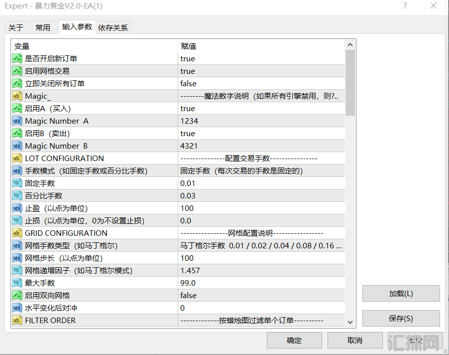Click the integer icon beside 网格步长
The height and width of the screenshot is (355, 449).
pos(17,258)
